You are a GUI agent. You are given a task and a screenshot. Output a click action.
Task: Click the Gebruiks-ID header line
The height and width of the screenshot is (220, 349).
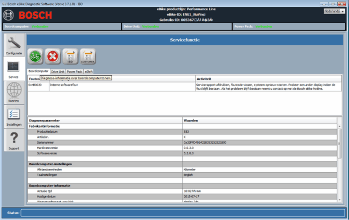pyautogui.click(x=186, y=20)
